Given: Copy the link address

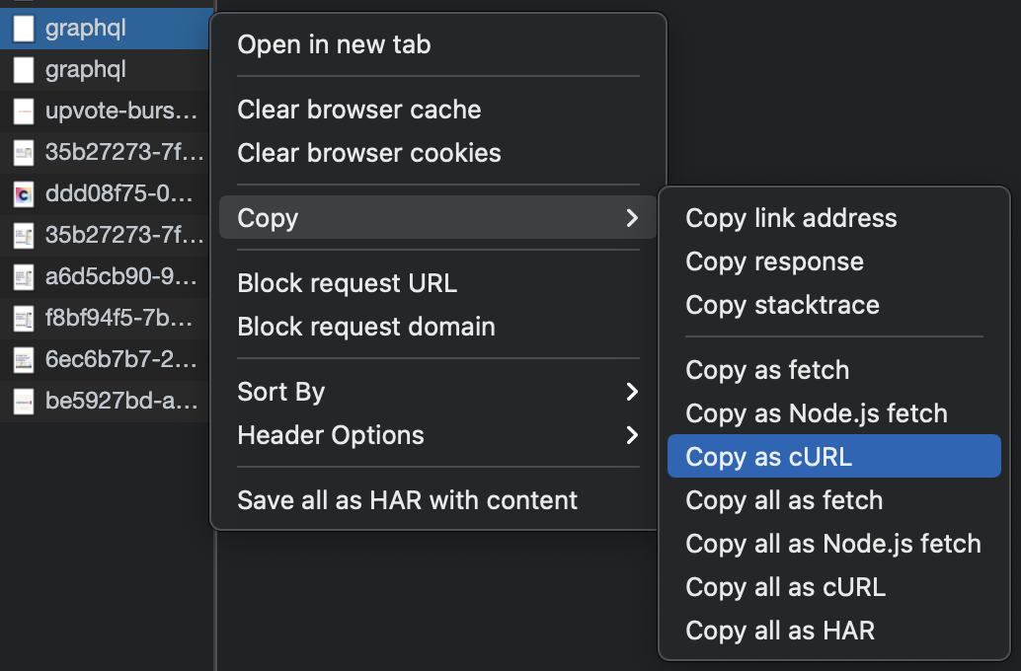Looking at the screenshot, I should pyautogui.click(x=791, y=218).
